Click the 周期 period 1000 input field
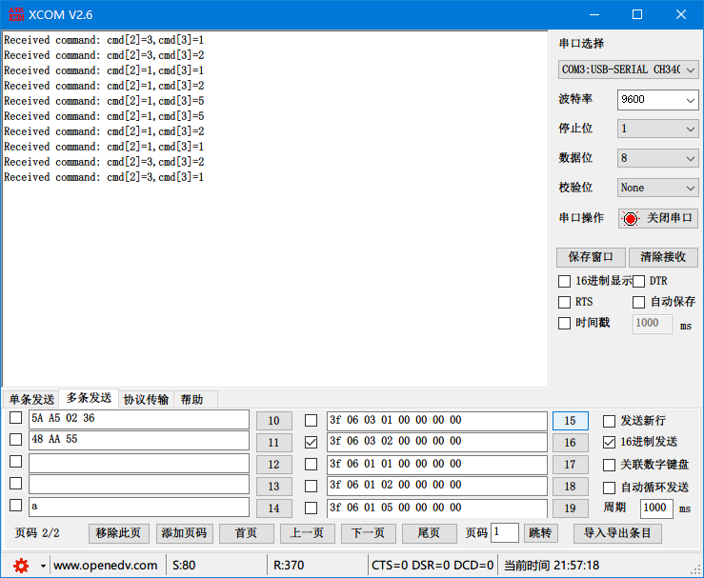704x578 pixels. click(656, 508)
